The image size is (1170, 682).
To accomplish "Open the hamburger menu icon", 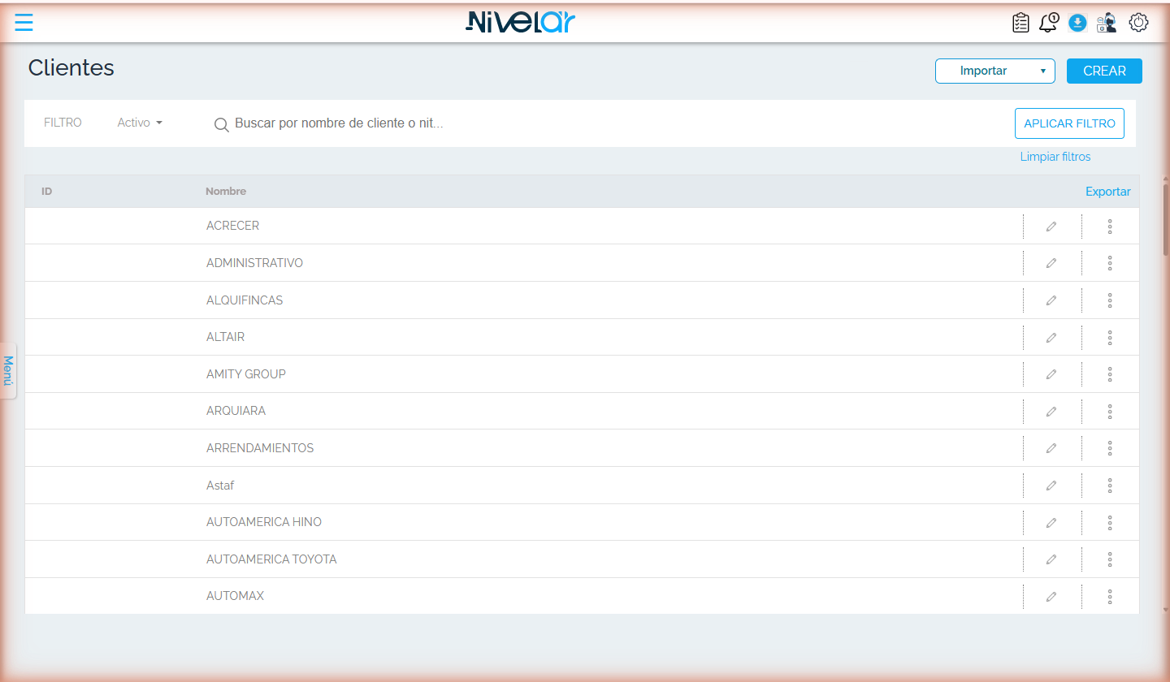I will point(24,23).
